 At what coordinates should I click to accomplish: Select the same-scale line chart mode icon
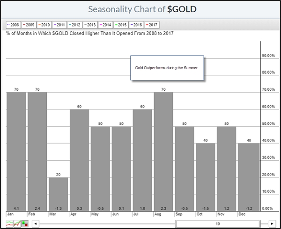[x=18, y=223]
